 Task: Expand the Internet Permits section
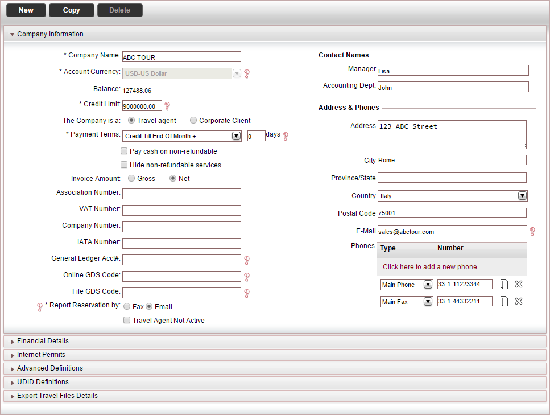pyautogui.click(x=13, y=355)
